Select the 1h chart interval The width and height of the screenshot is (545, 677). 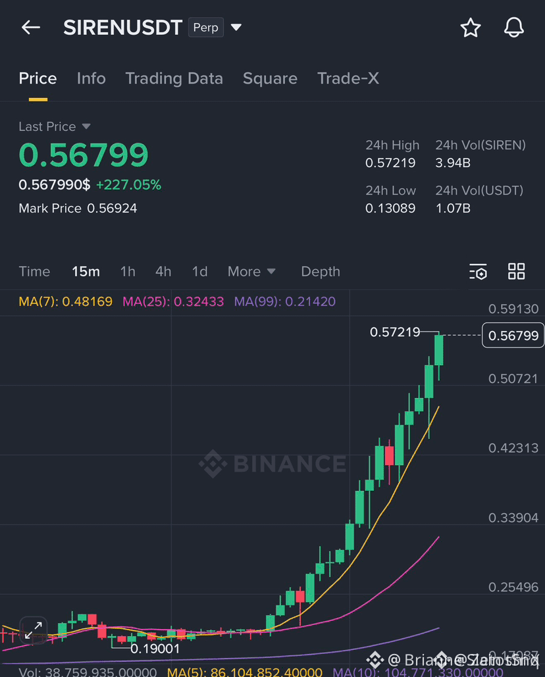tap(128, 272)
